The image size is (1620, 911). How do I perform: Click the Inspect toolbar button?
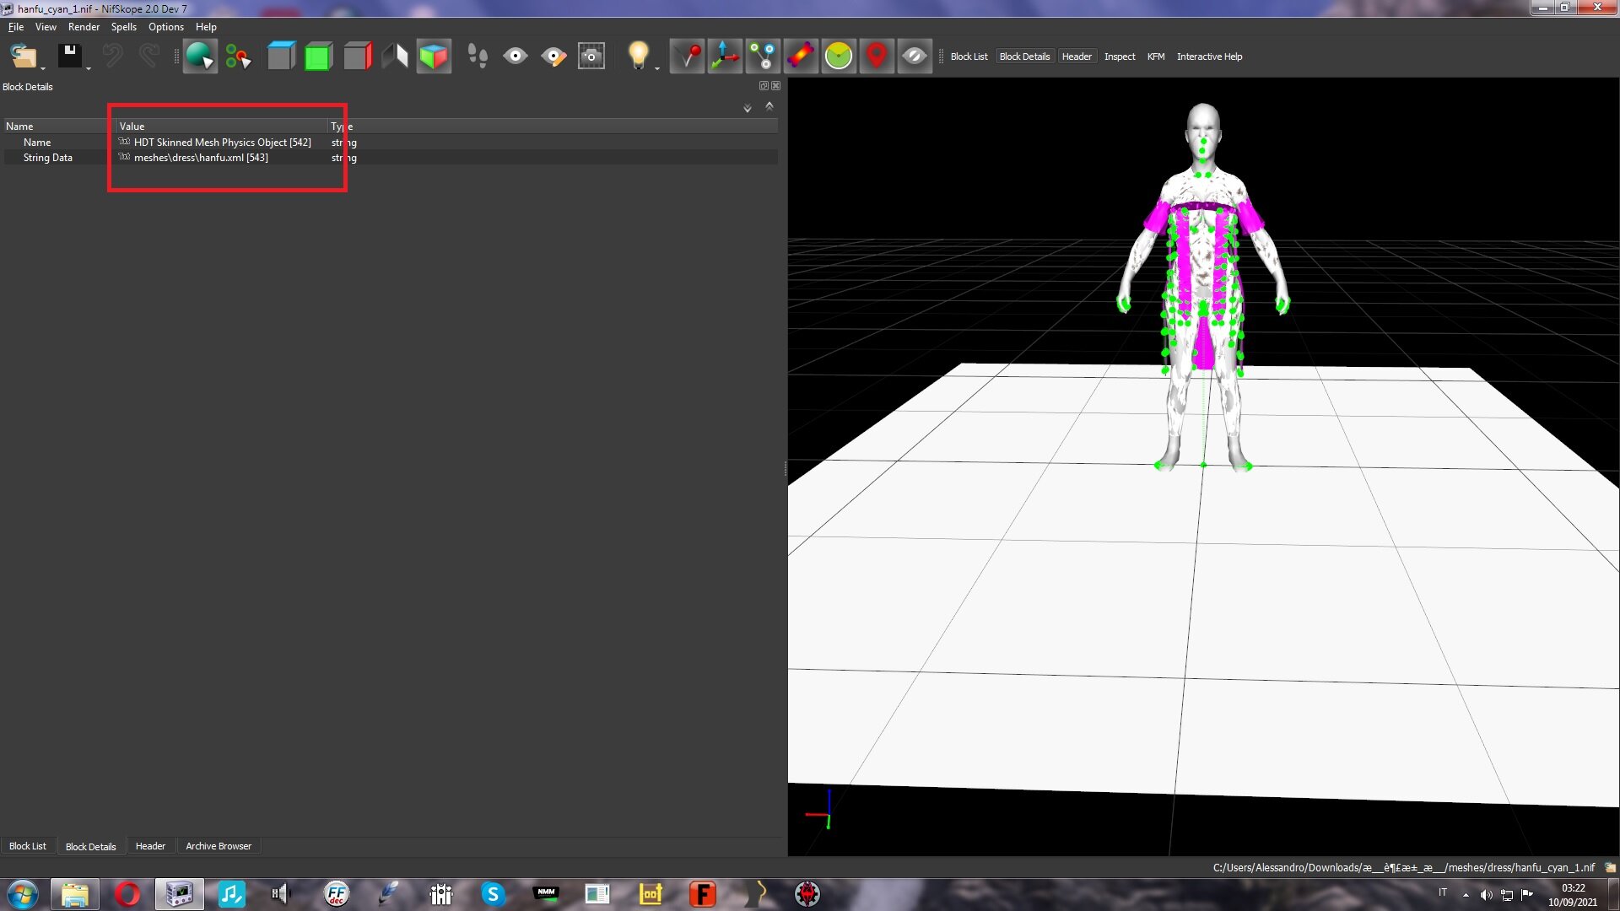click(1120, 57)
